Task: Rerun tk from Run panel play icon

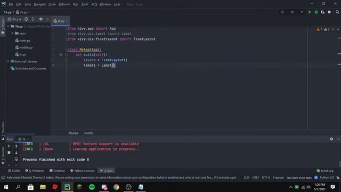Action: pyautogui.click(x=9, y=146)
